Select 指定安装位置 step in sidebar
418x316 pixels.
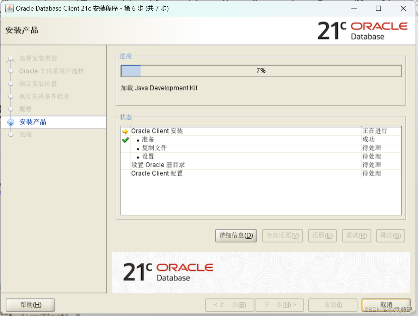click(x=38, y=84)
